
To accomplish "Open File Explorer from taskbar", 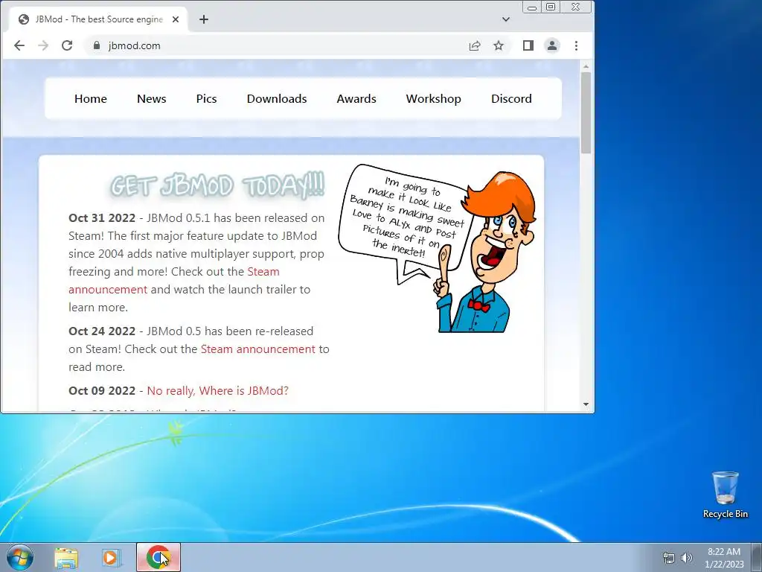I will click(66, 558).
